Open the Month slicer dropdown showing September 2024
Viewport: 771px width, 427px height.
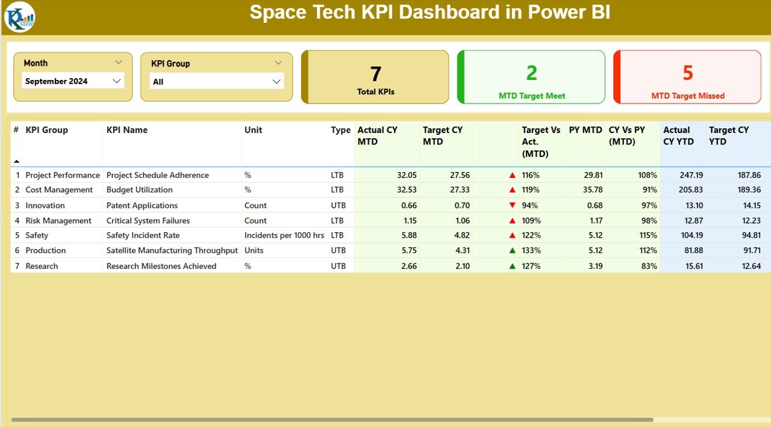72,81
